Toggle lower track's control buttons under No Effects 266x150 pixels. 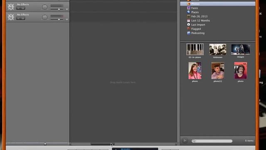pyautogui.click(x=21, y=18)
